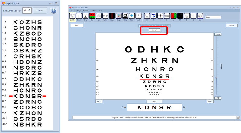The height and width of the screenshot is (133, 241).
Task: Select the Snell chart icon
Action: [x=79, y=16]
